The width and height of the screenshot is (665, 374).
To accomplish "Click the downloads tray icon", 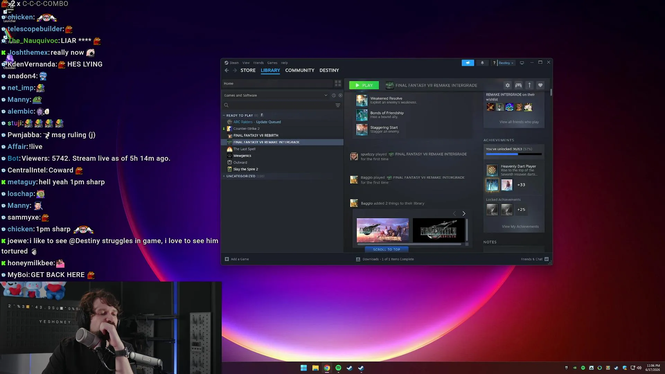I will 358,259.
